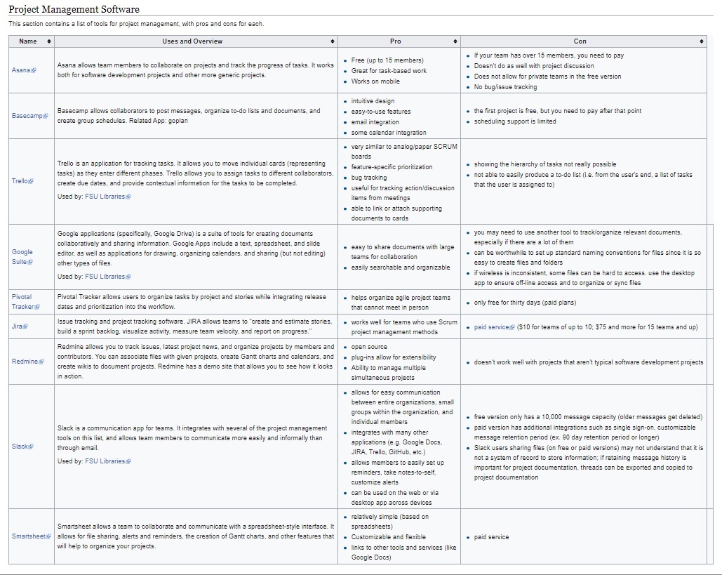Screen dimensions: 722x575
Task: Open FSU Libraries link in Slack row
Action: (x=108, y=461)
